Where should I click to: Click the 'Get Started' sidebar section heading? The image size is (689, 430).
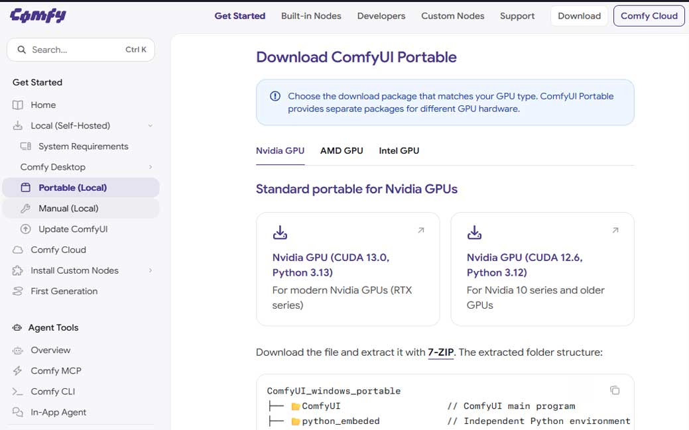[x=37, y=82]
